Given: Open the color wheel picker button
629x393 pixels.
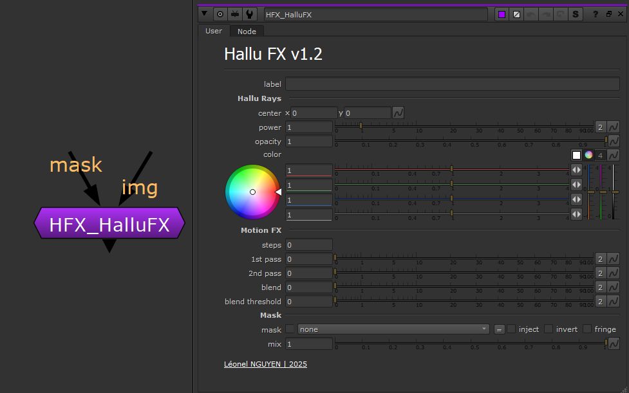Looking at the screenshot, I should 588,155.
